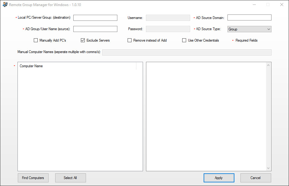Click the Required Fields legend text
This screenshot has width=289, height=186.
tap(246, 40)
